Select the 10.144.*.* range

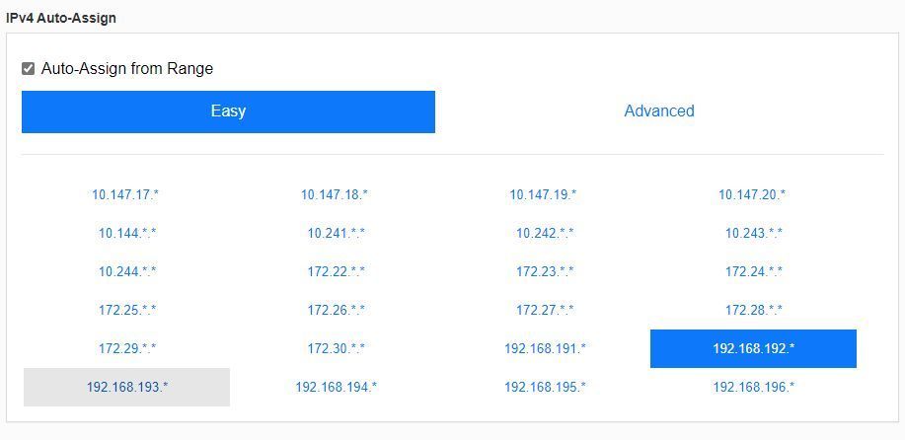(x=127, y=234)
